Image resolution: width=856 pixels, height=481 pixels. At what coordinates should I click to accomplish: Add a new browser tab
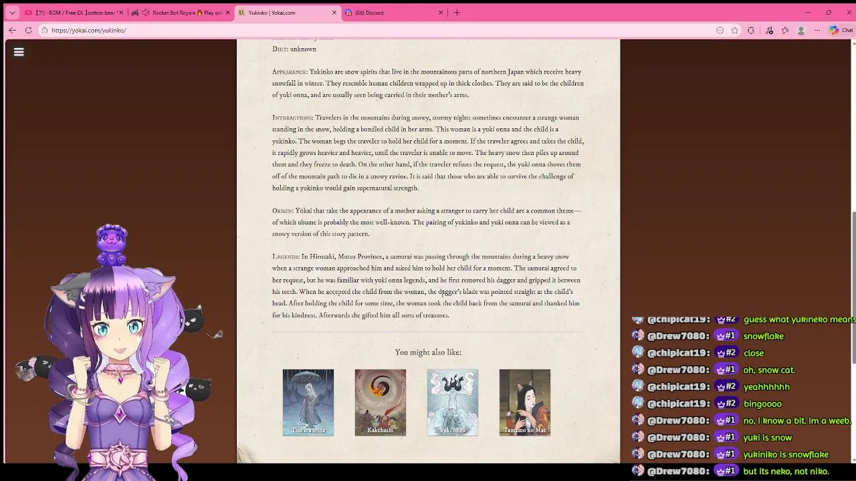click(x=457, y=13)
